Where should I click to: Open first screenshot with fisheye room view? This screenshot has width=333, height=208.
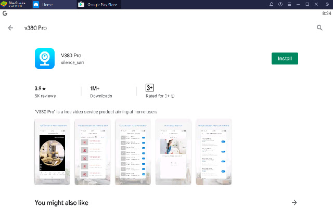click(52, 152)
